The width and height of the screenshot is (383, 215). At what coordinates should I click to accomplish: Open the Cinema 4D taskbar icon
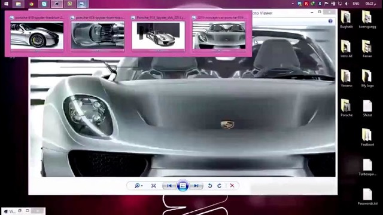pyautogui.click(x=57, y=4)
